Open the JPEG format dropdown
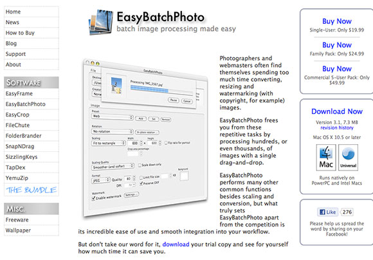Image resolution: width=373 pixels, height=260 pixels. (x=101, y=180)
